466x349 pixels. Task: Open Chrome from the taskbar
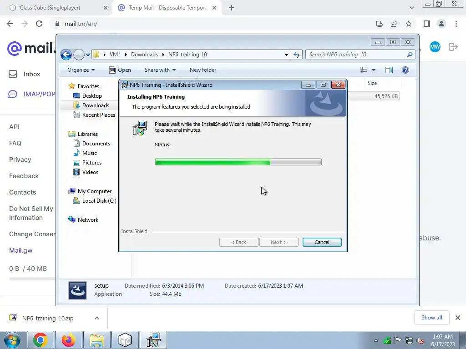pyautogui.click(x=40, y=340)
